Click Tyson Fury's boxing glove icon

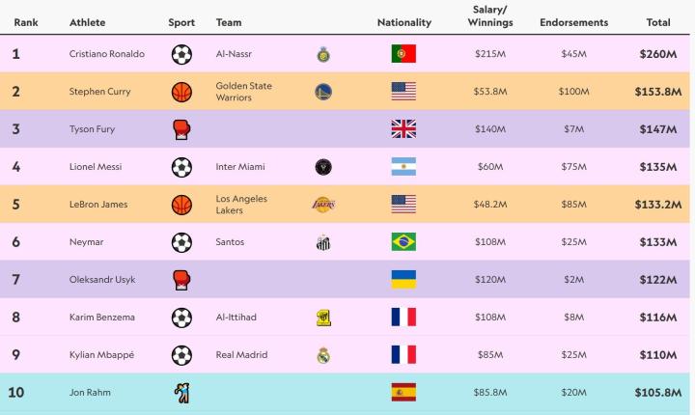[x=181, y=129]
